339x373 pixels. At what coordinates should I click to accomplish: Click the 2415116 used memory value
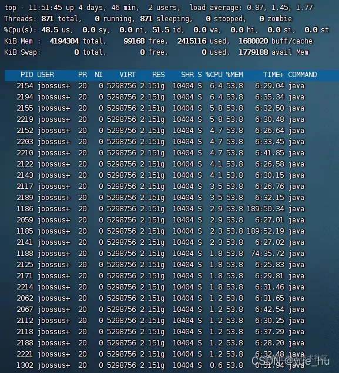tap(192, 41)
